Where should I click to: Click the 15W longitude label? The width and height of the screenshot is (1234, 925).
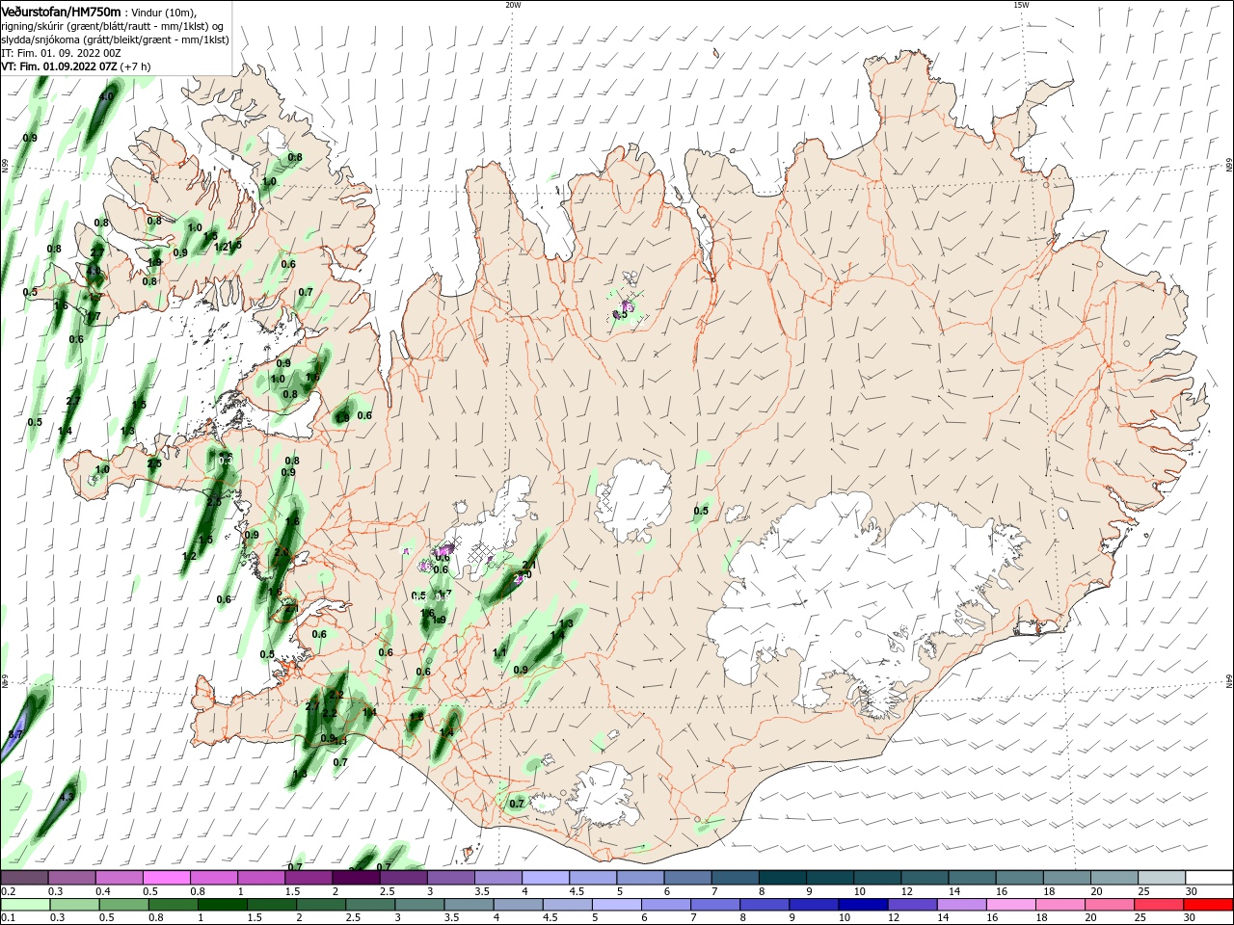point(1021,5)
